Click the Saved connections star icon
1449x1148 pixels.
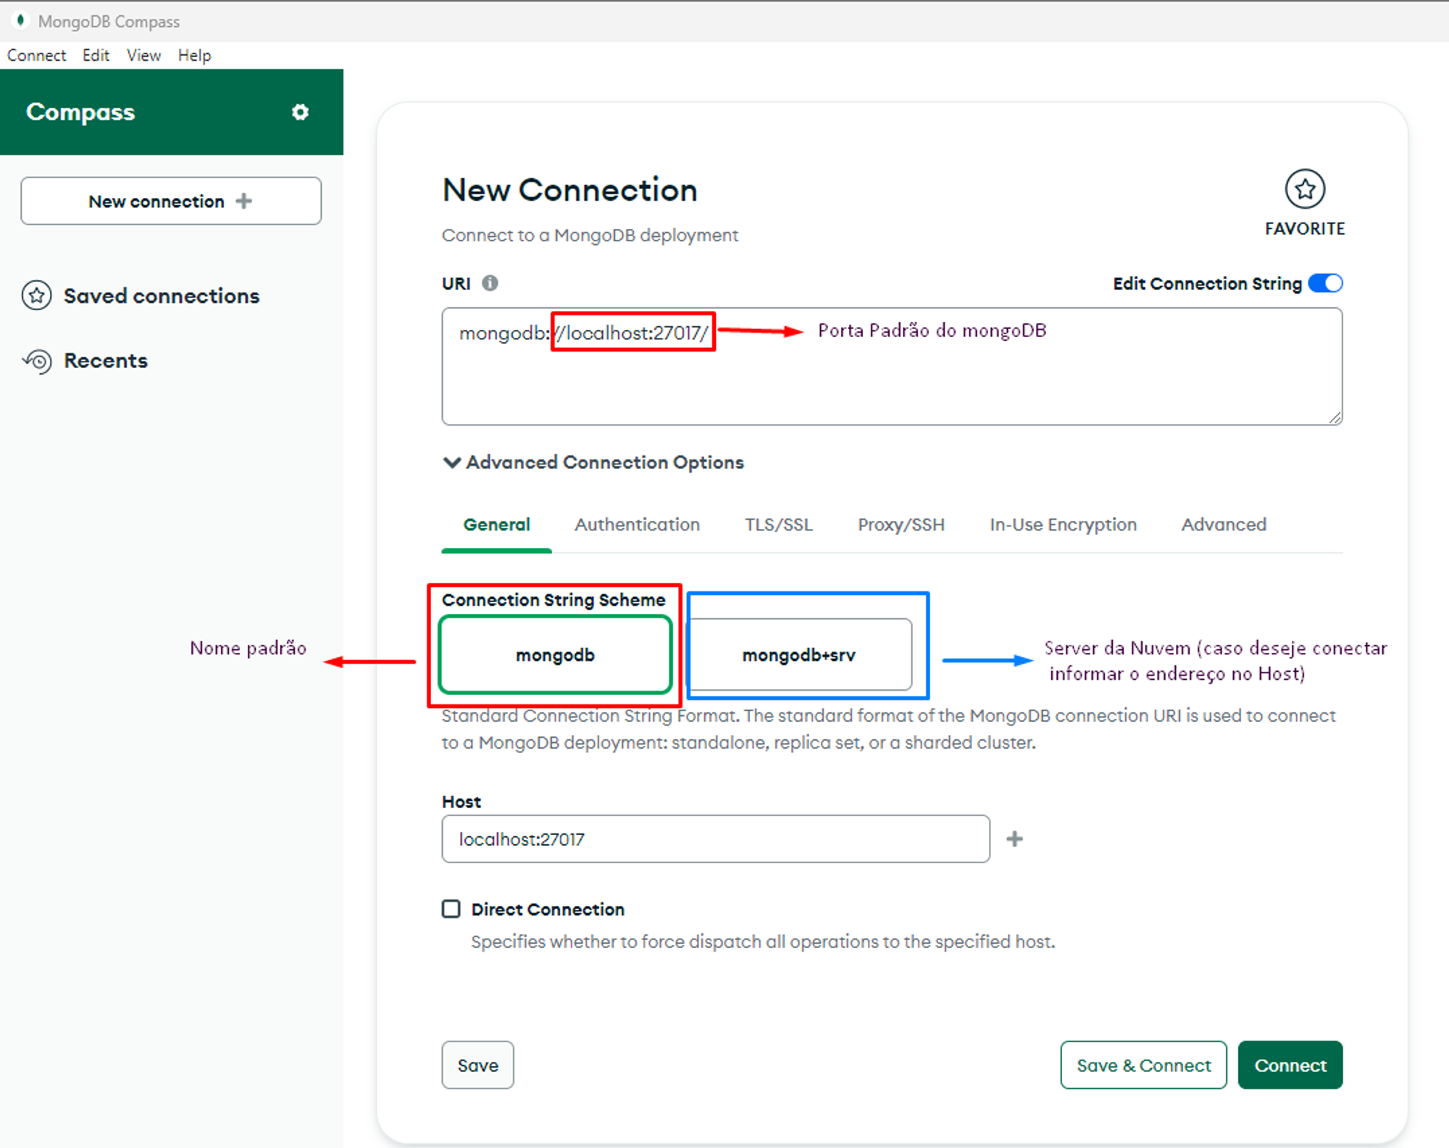tap(36, 296)
